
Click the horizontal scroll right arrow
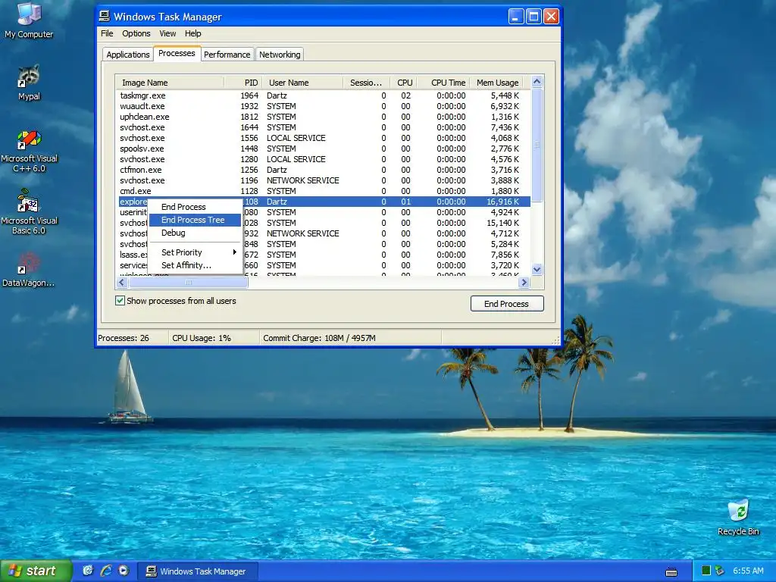(x=524, y=283)
